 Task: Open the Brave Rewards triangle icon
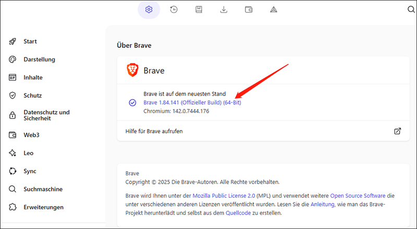pyautogui.click(x=274, y=10)
